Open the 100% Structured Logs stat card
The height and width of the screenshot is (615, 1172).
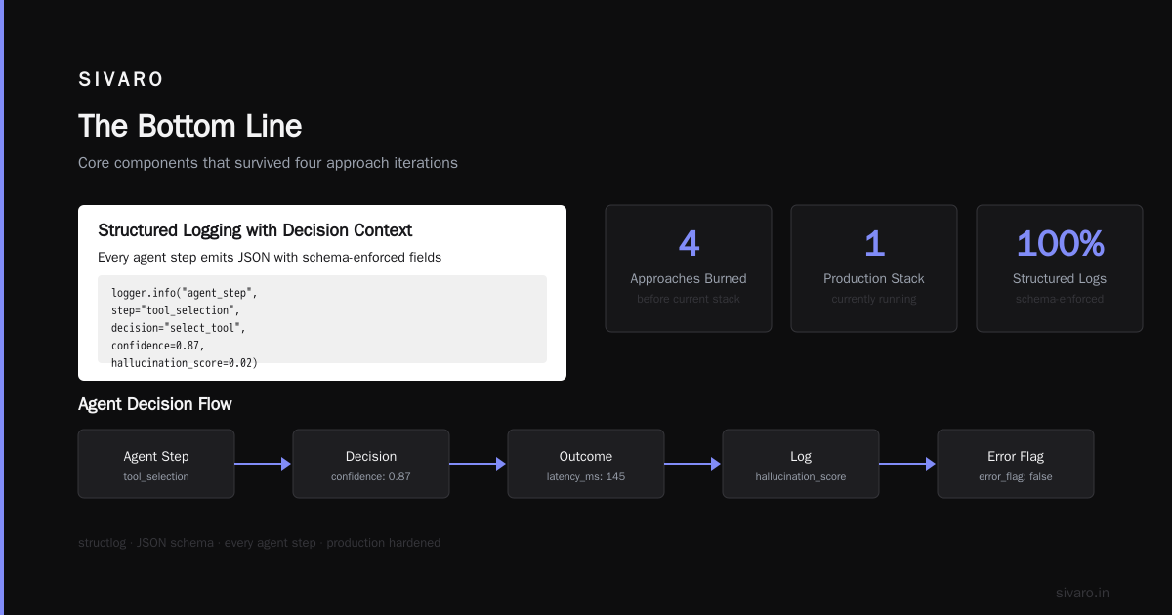(1060, 268)
